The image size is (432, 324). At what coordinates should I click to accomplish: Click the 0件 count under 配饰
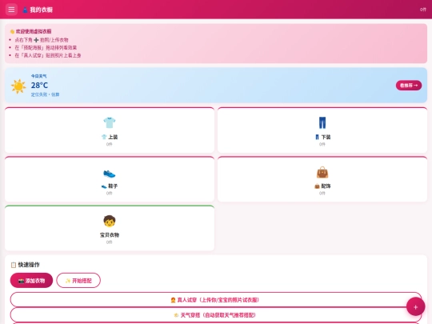pos(322,193)
